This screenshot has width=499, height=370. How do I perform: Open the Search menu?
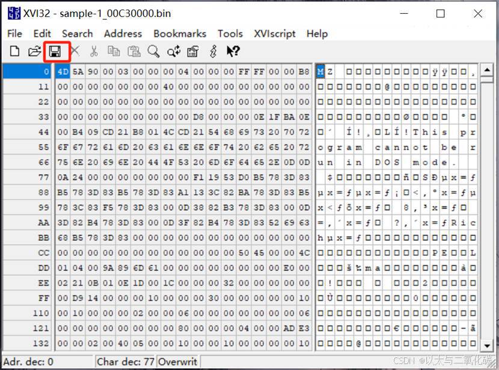tap(78, 34)
